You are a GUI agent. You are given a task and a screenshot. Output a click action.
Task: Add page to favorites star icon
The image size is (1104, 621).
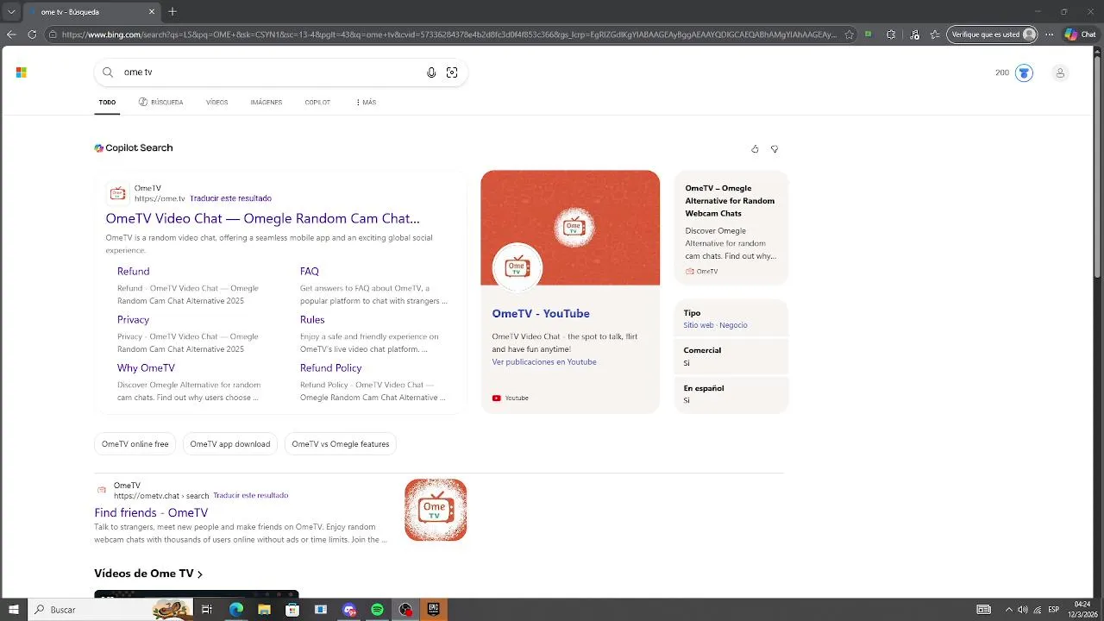(850, 34)
